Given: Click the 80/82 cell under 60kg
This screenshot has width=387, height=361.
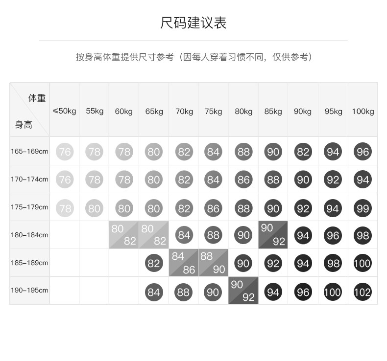Looking at the screenshot, I should [123, 235].
